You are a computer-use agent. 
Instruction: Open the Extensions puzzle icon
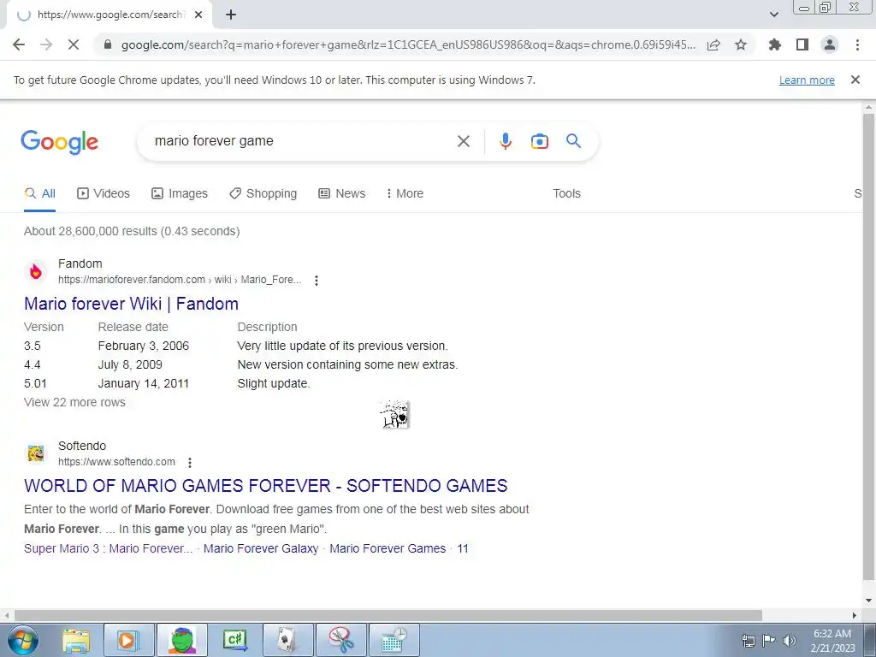[775, 44]
